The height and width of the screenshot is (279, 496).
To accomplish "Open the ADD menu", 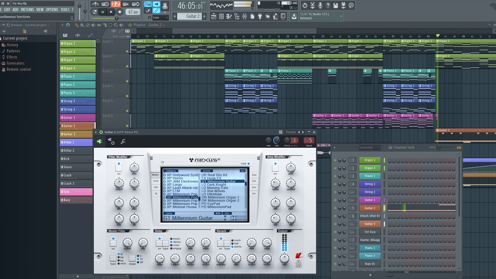I will (x=15, y=10).
